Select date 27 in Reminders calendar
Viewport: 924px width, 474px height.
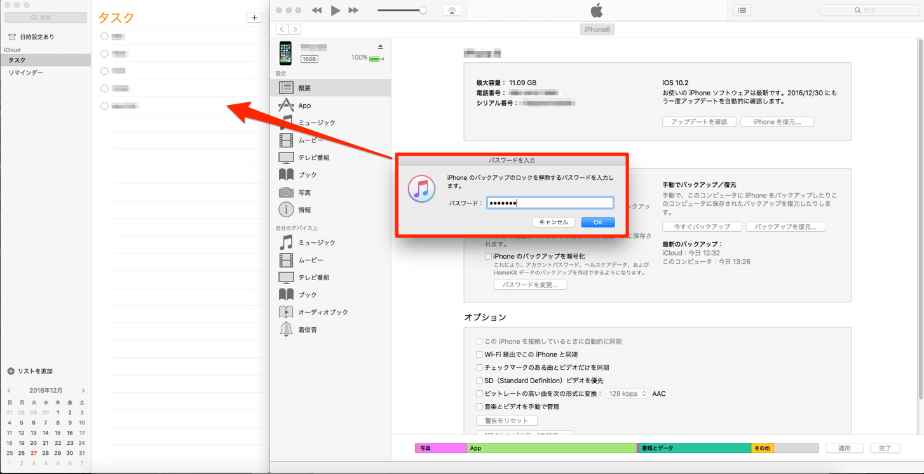click(x=34, y=453)
